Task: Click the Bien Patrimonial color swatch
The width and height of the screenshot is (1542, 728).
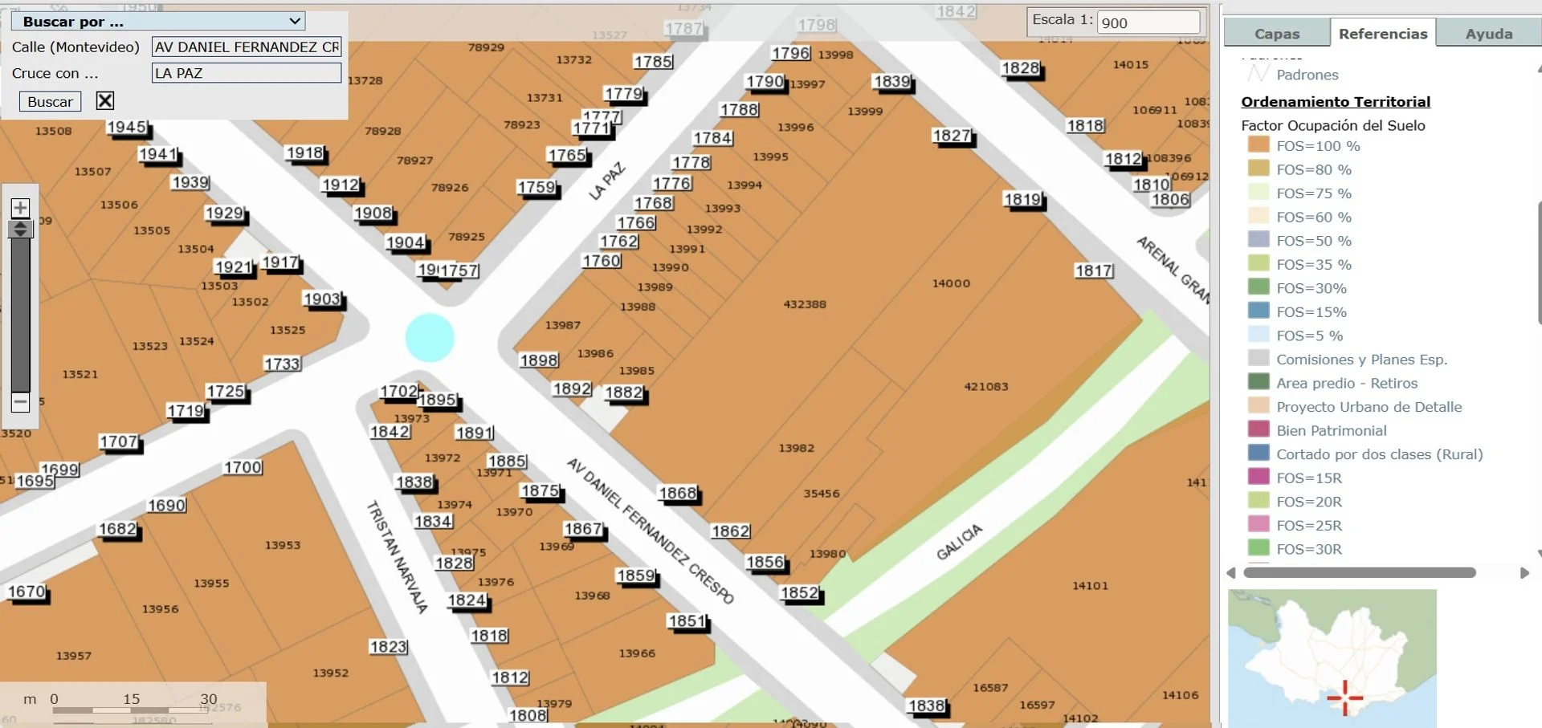Action: 1258,429
